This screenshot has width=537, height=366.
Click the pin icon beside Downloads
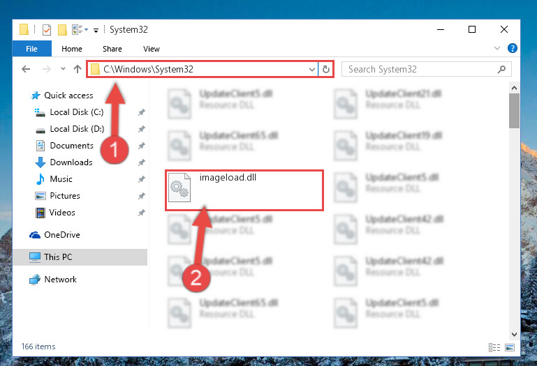click(x=142, y=162)
